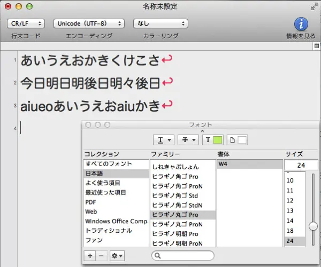321x267 pixels.
Task: Open the strikethrough style menu in Fonts panel
Action: pos(188,140)
